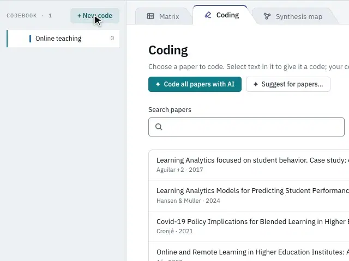Click the Aguilar +2 · 2017 author line

179,170
